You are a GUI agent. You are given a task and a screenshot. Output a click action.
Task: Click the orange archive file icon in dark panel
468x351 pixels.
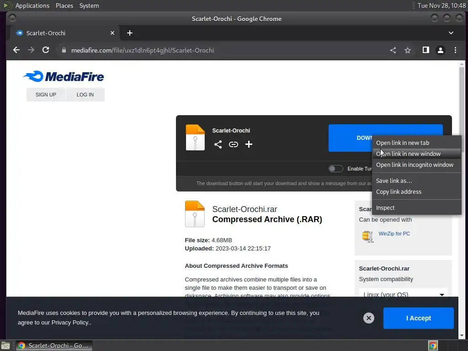point(195,137)
